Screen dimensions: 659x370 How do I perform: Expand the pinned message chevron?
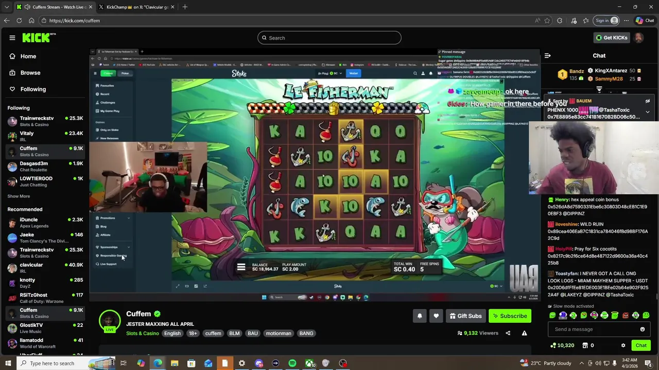(648, 112)
